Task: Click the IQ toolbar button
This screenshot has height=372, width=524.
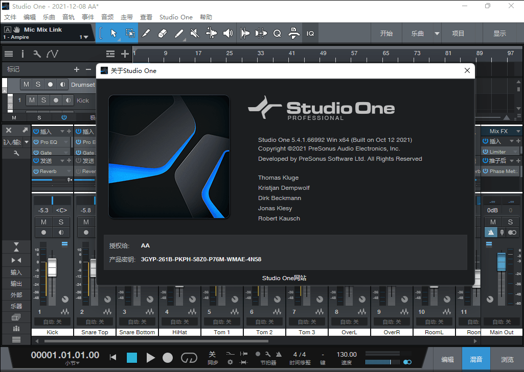Action: 310,33
